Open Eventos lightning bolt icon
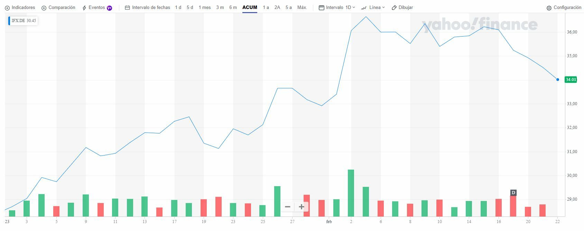The height and width of the screenshot is (231, 584). [84, 8]
